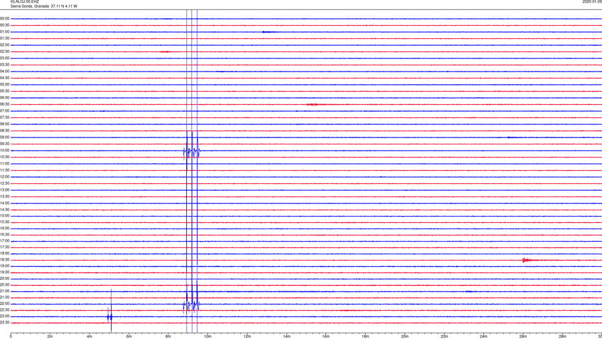Click the 0 tick on the minute axis

(x=11, y=336)
